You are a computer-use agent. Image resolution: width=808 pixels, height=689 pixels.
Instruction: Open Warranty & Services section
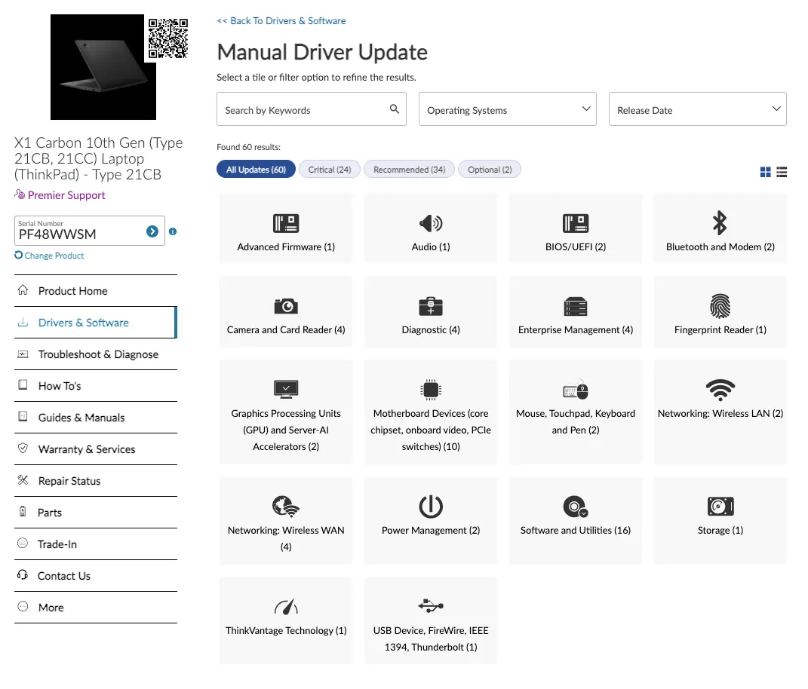click(x=95, y=449)
